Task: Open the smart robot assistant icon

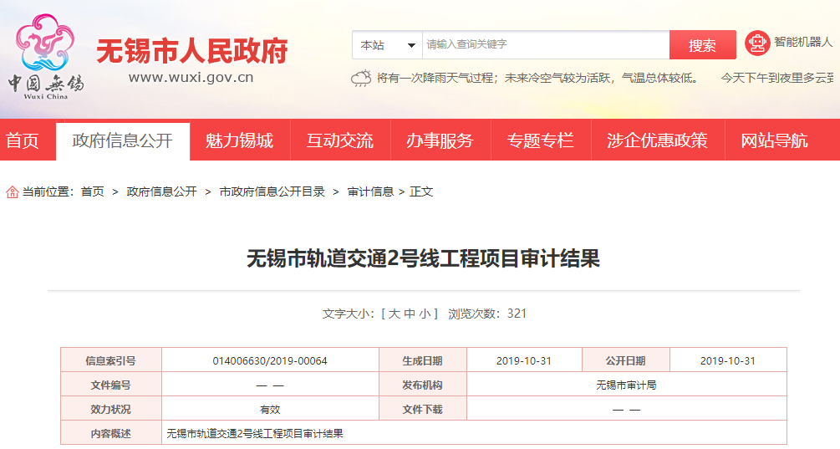Action: pyautogui.click(x=757, y=43)
